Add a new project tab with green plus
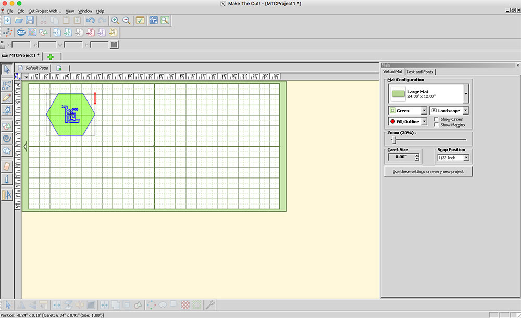The height and width of the screenshot is (318, 521). point(51,57)
